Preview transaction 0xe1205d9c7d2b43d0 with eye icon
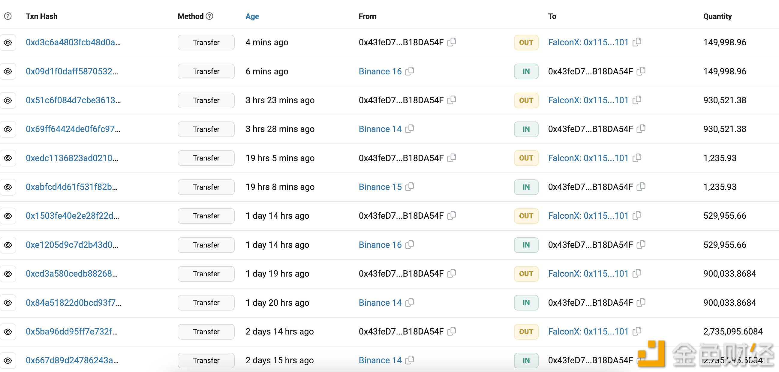The width and height of the screenshot is (779, 372). 8,245
